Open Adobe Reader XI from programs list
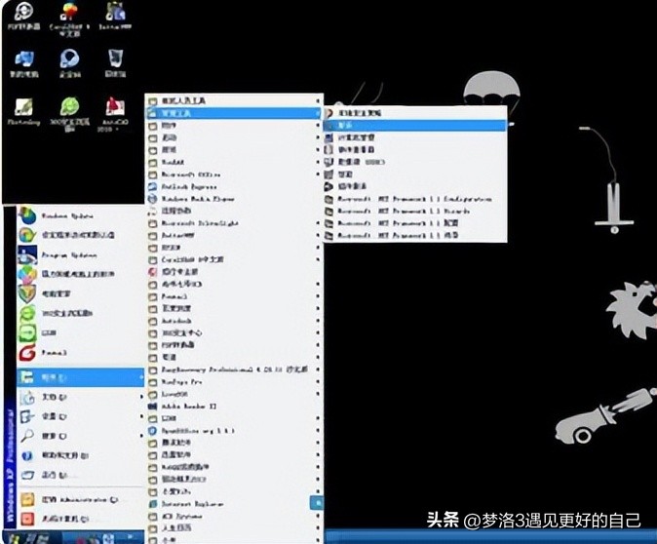657x544 pixels. (x=235, y=407)
